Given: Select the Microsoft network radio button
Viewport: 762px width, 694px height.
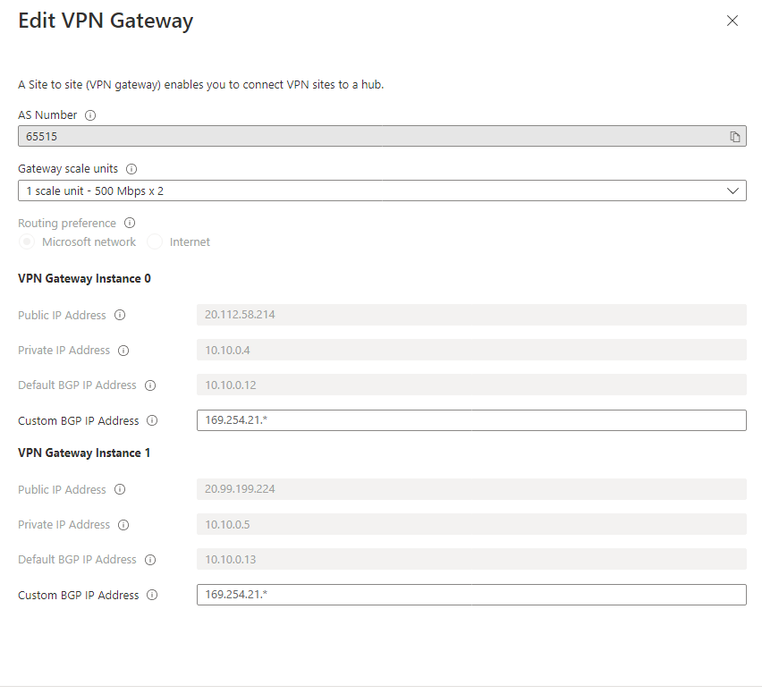Looking at the screenshot, I should [27, 242].
